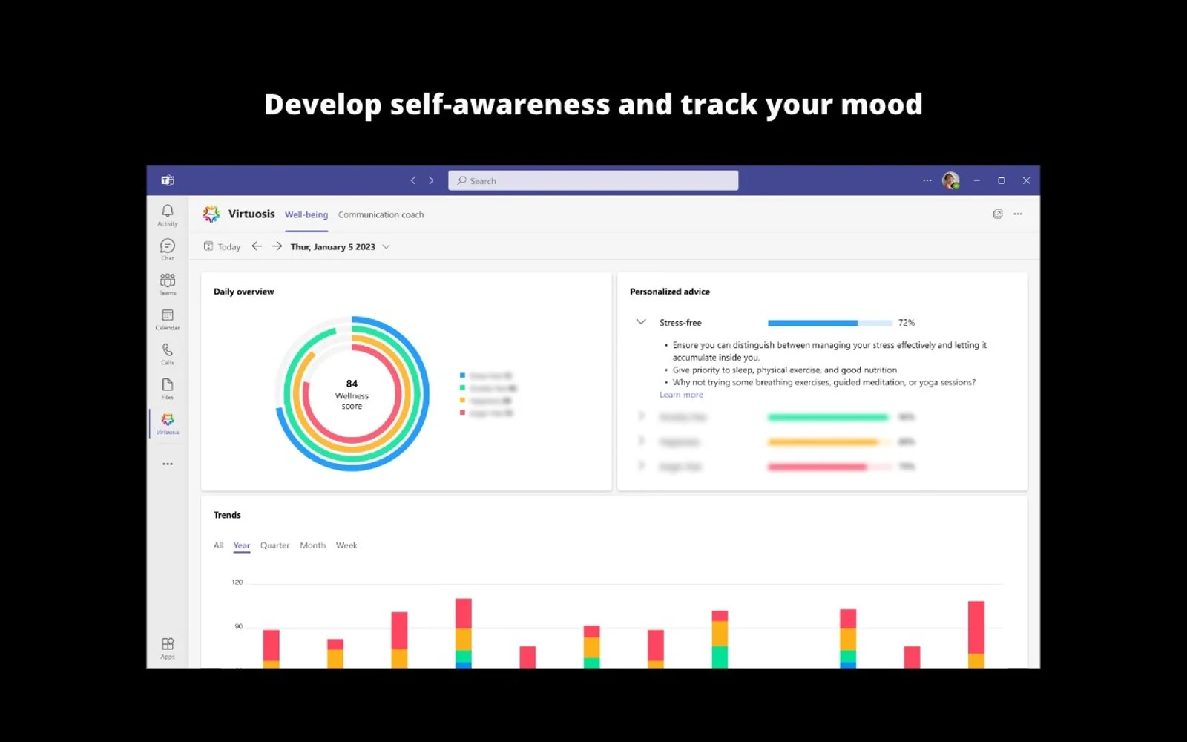This screenshot has width=1187, height=742.
Task: Click the blue legend color square
Action: click(x=462, y=375)
